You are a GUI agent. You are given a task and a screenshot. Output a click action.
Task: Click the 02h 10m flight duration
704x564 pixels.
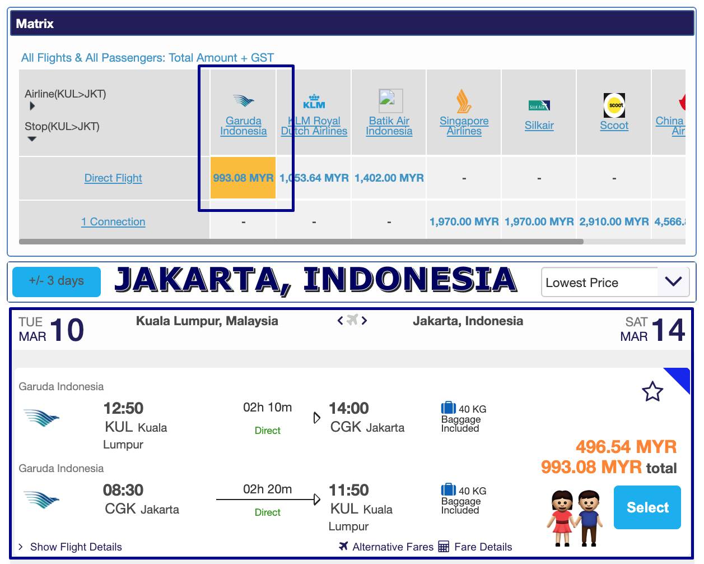(268, 408)
